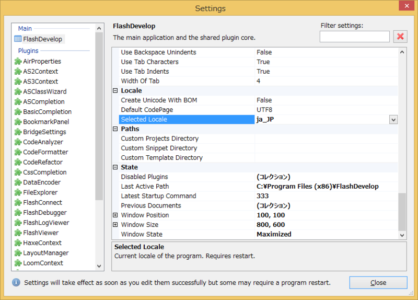Click the DataEncoder plugin icon
Image resolution: width=418 pixels, height=300 pixels.
(18, 182)
